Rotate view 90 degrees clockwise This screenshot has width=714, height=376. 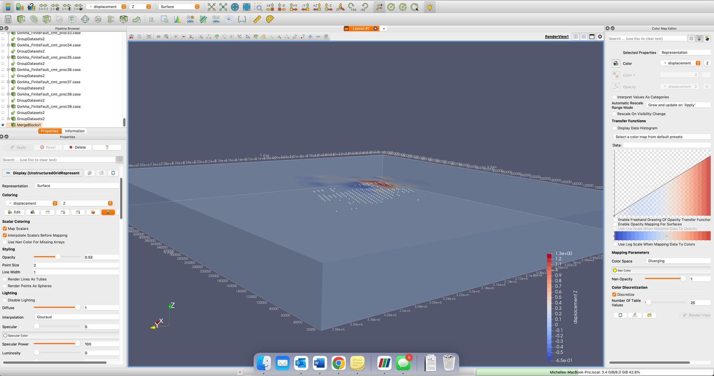point(352,7)
